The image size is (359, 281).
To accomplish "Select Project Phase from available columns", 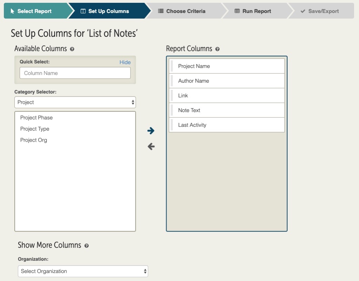I will (36, 118).
